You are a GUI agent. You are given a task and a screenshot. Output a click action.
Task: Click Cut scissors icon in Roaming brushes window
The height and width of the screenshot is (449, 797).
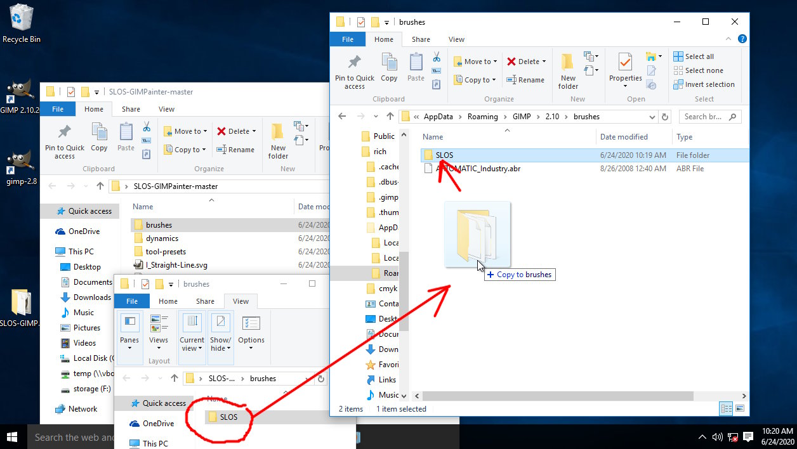437,57
